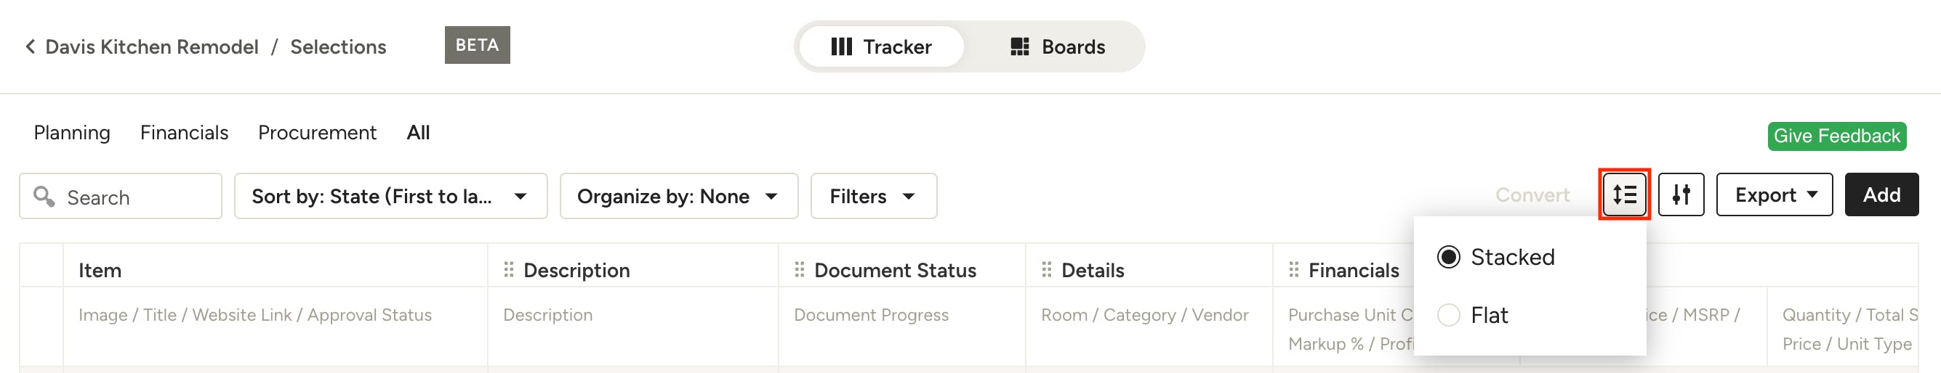The height and width of the screenshot is (373, 1941).
Task: Click the row density icon button
Action: pos(1624,194)
